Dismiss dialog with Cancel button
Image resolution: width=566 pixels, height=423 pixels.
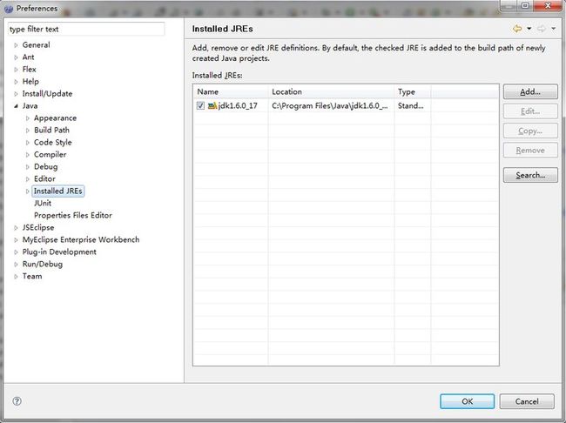tap(527, 401)
